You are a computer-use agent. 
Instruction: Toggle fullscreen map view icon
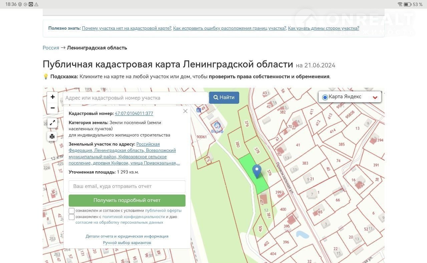point(52,123)
